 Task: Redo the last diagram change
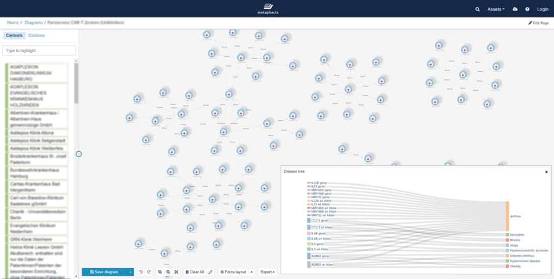coord(148,272)
